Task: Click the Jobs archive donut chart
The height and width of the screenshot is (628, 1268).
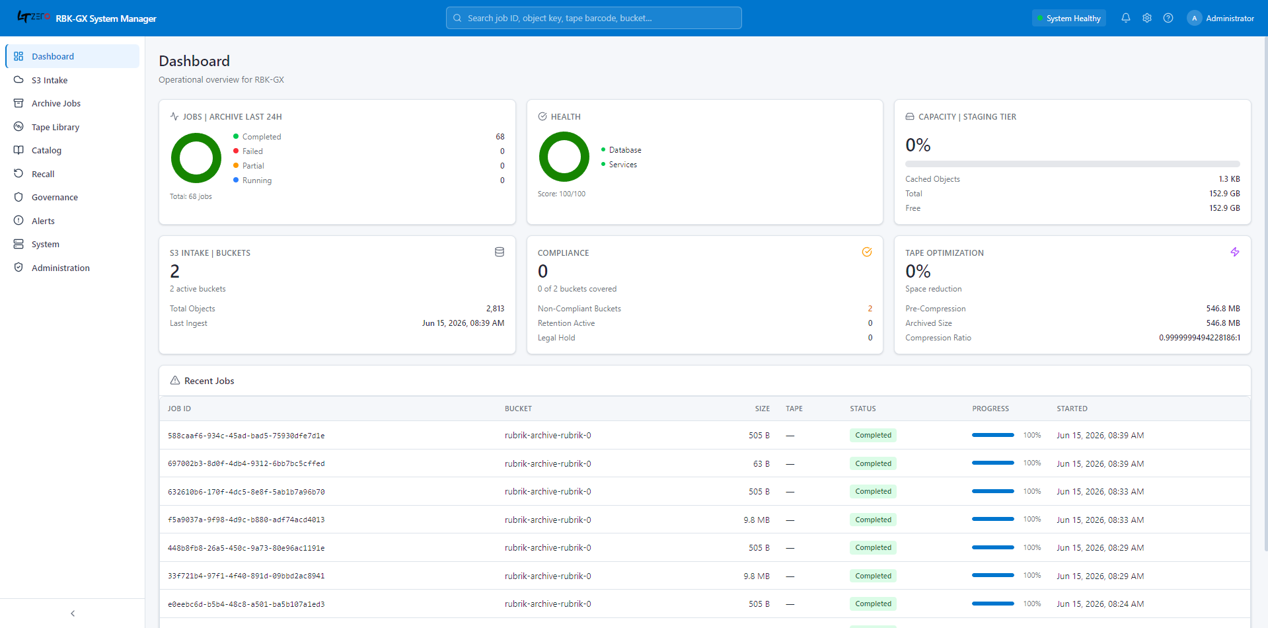Action: [x=196, y=158]
